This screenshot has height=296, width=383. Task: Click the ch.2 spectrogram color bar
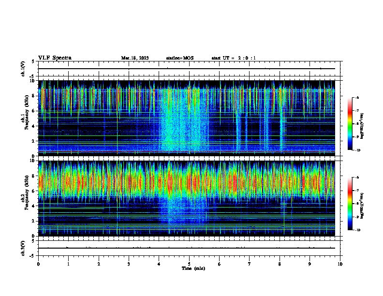coord(350,204)
